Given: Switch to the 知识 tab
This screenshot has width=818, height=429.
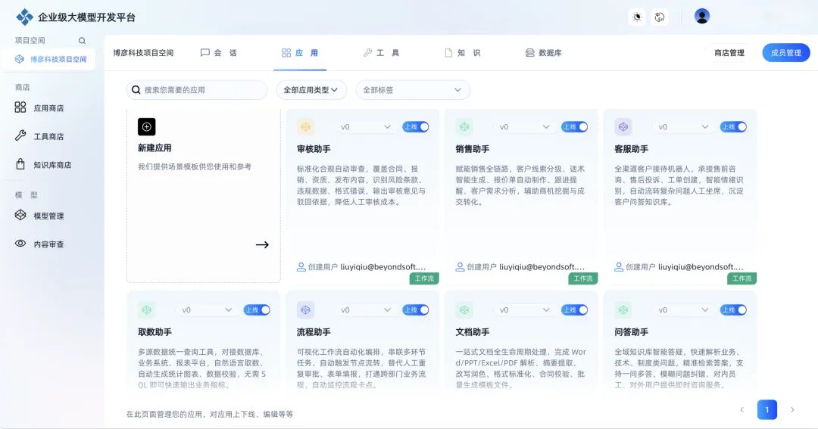Looking at the screenshot, I should pyautogui.click(x=463, y=53).
